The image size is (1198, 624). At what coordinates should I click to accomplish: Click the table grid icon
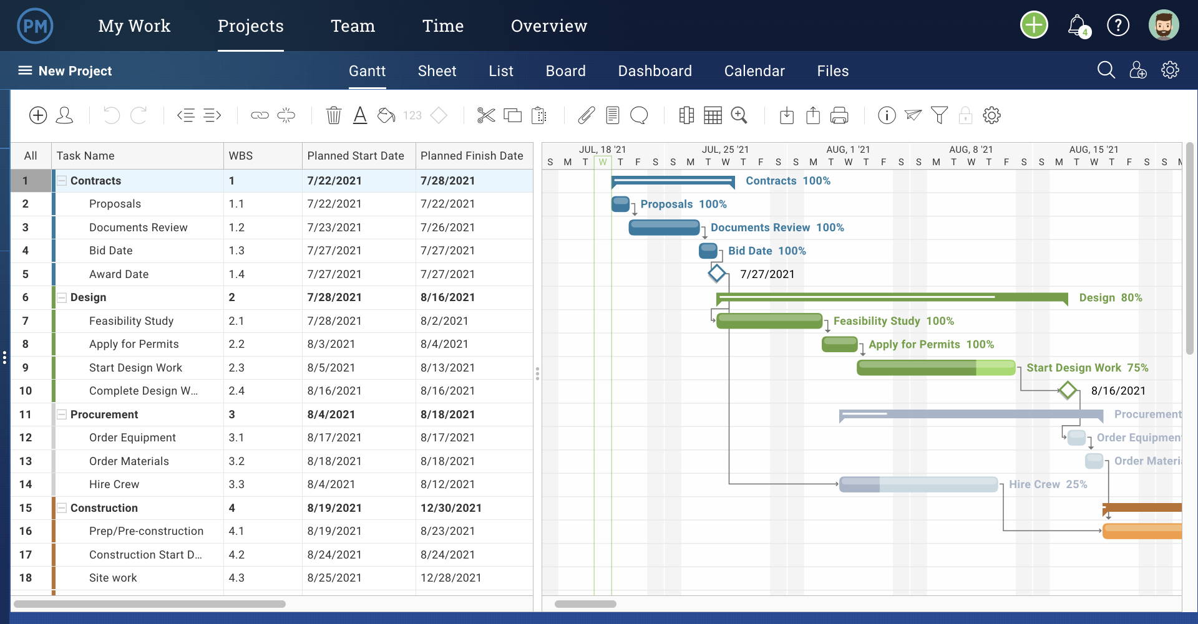713,115
